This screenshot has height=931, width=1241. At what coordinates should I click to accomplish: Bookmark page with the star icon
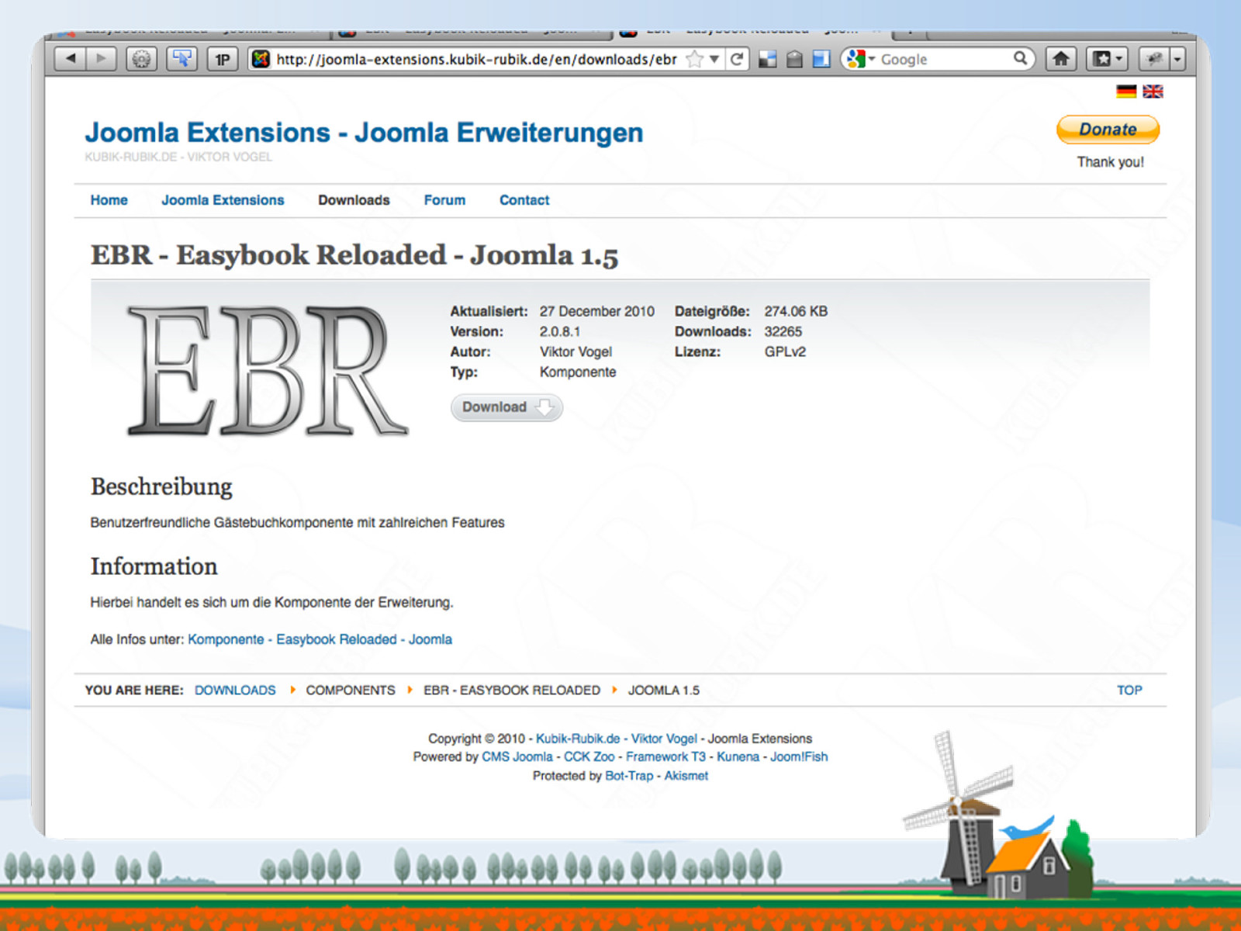pyautogui.click(x=695, y=59)
